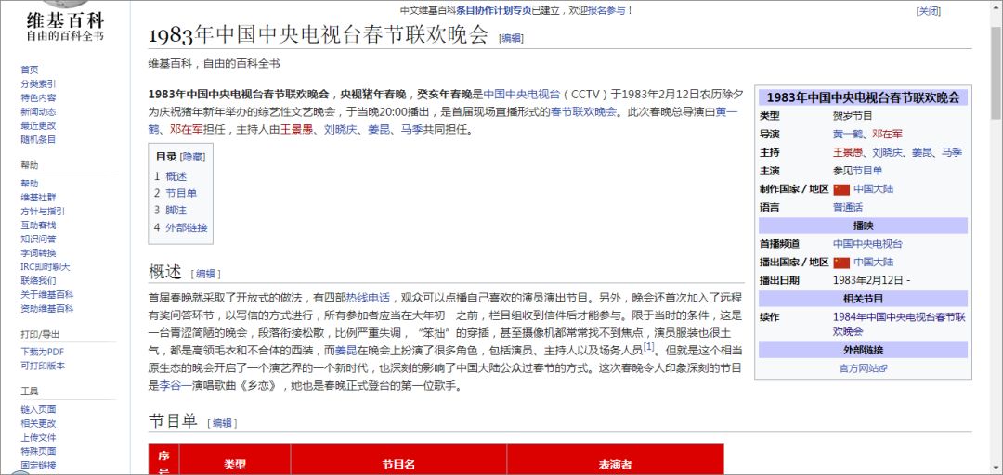Image resolution: width=1003 pixels, height=475 pixels.
Task: Jump to 概述 in the contents box
Action: tap(176, 176)
